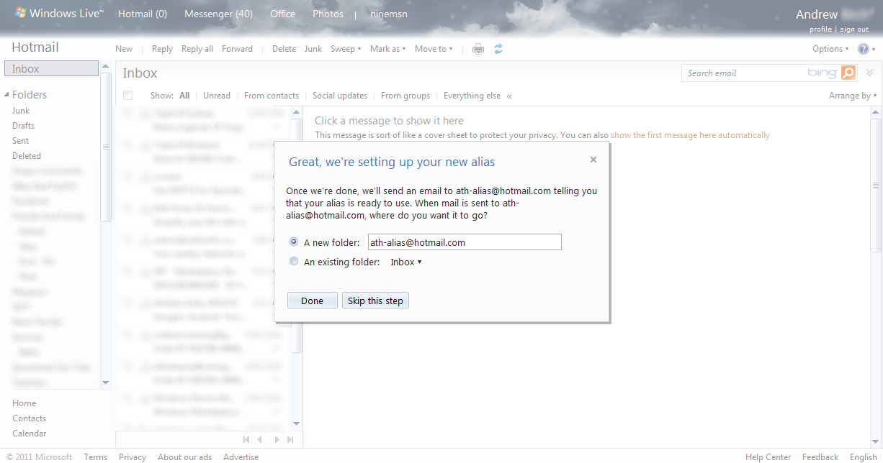883x463 pixels.
Task: Select 'A new folder' radio option
Action: tap(293, 242)
